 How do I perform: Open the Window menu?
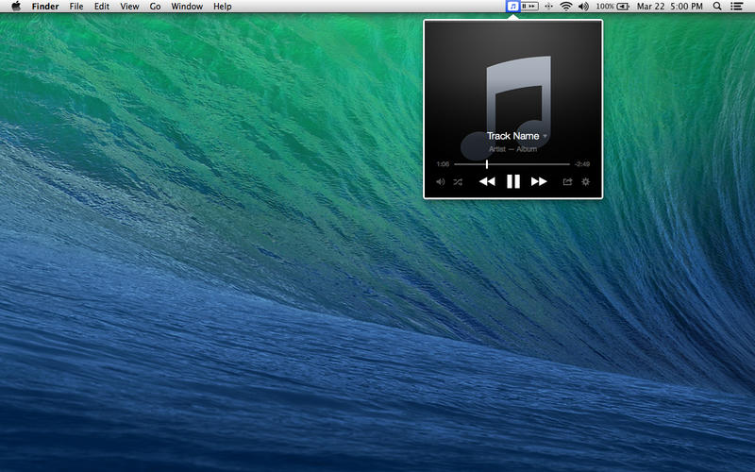click(187, 7)
